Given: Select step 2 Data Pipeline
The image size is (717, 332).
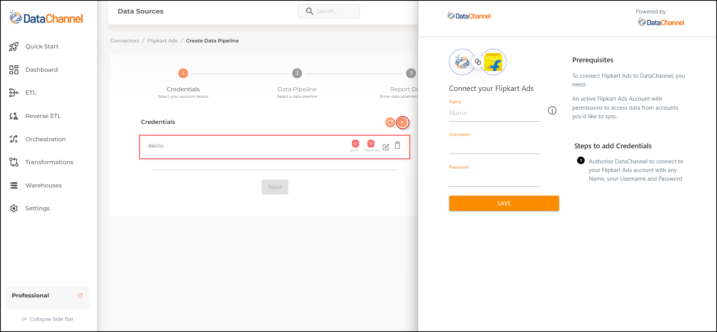Looking at the screenshot, I should [297, 73].
